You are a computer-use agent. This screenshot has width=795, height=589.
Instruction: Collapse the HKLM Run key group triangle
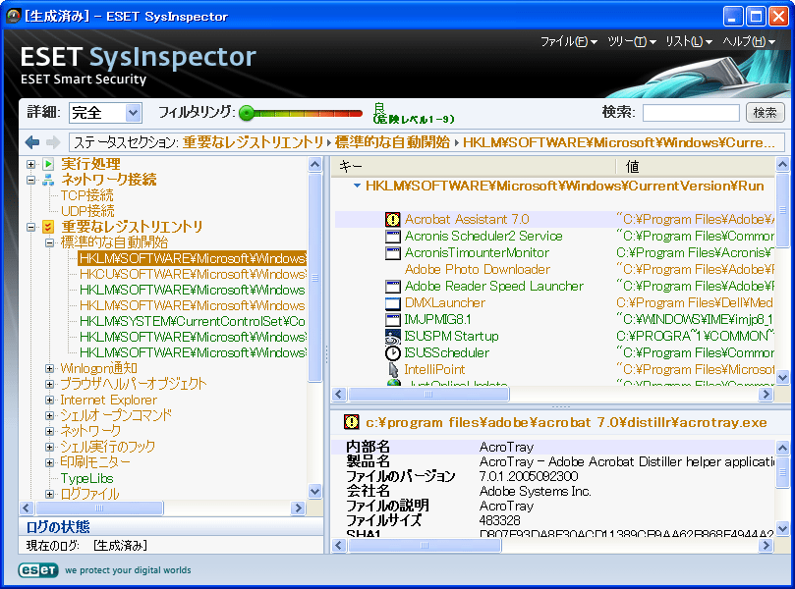[x=357, y=186]
